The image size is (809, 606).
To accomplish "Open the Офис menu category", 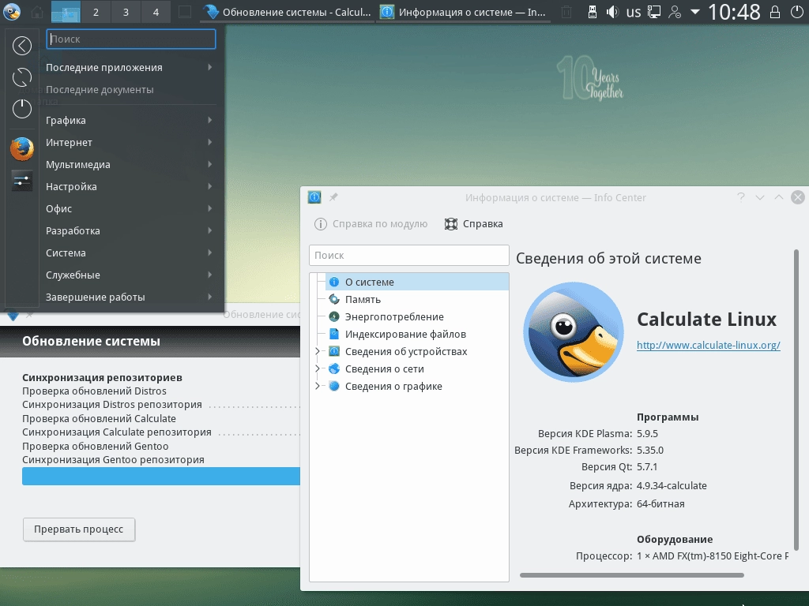I will [130, 208].
